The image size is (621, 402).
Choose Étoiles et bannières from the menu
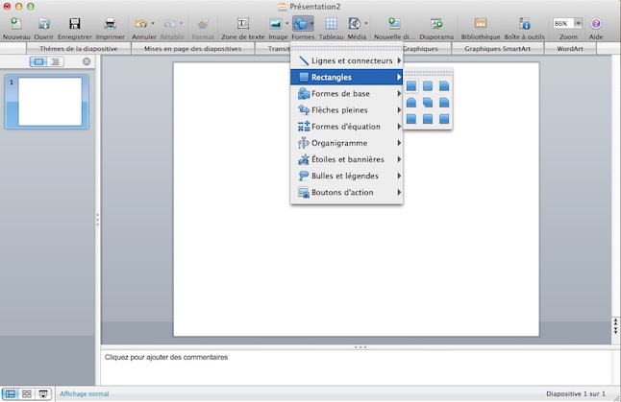[346, 159]
